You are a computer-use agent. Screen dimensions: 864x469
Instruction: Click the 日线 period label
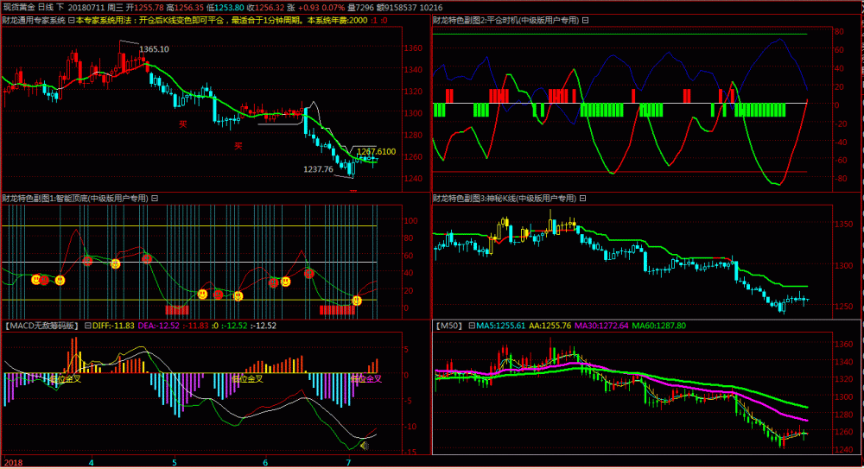point(46,8)
